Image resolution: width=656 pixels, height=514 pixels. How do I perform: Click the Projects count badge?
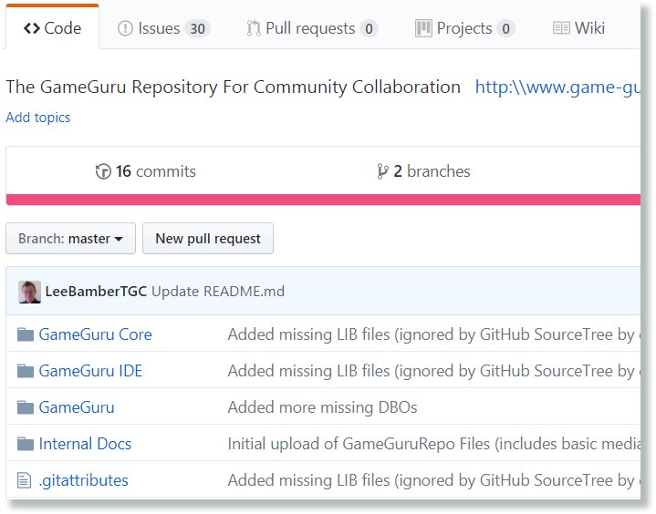[505, 29]
